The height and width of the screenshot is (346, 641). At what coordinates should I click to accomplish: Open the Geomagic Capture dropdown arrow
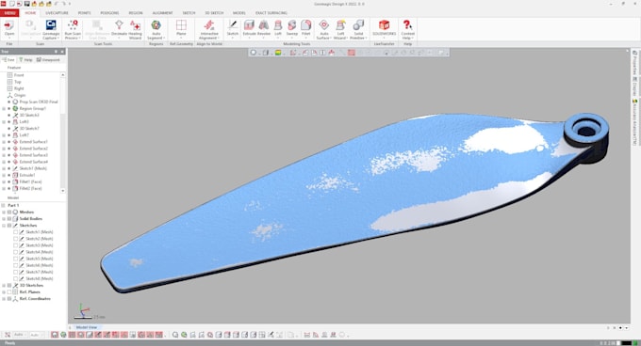pyautogui.click(x=58, y=38)
